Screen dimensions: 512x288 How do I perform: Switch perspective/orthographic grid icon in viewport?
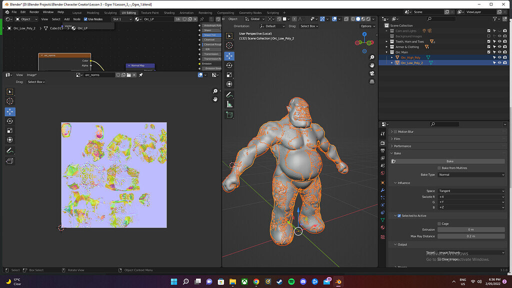pyautogui.click(x=372, y=81)
